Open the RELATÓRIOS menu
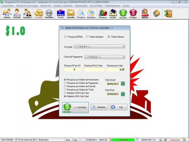 [96, 6]
